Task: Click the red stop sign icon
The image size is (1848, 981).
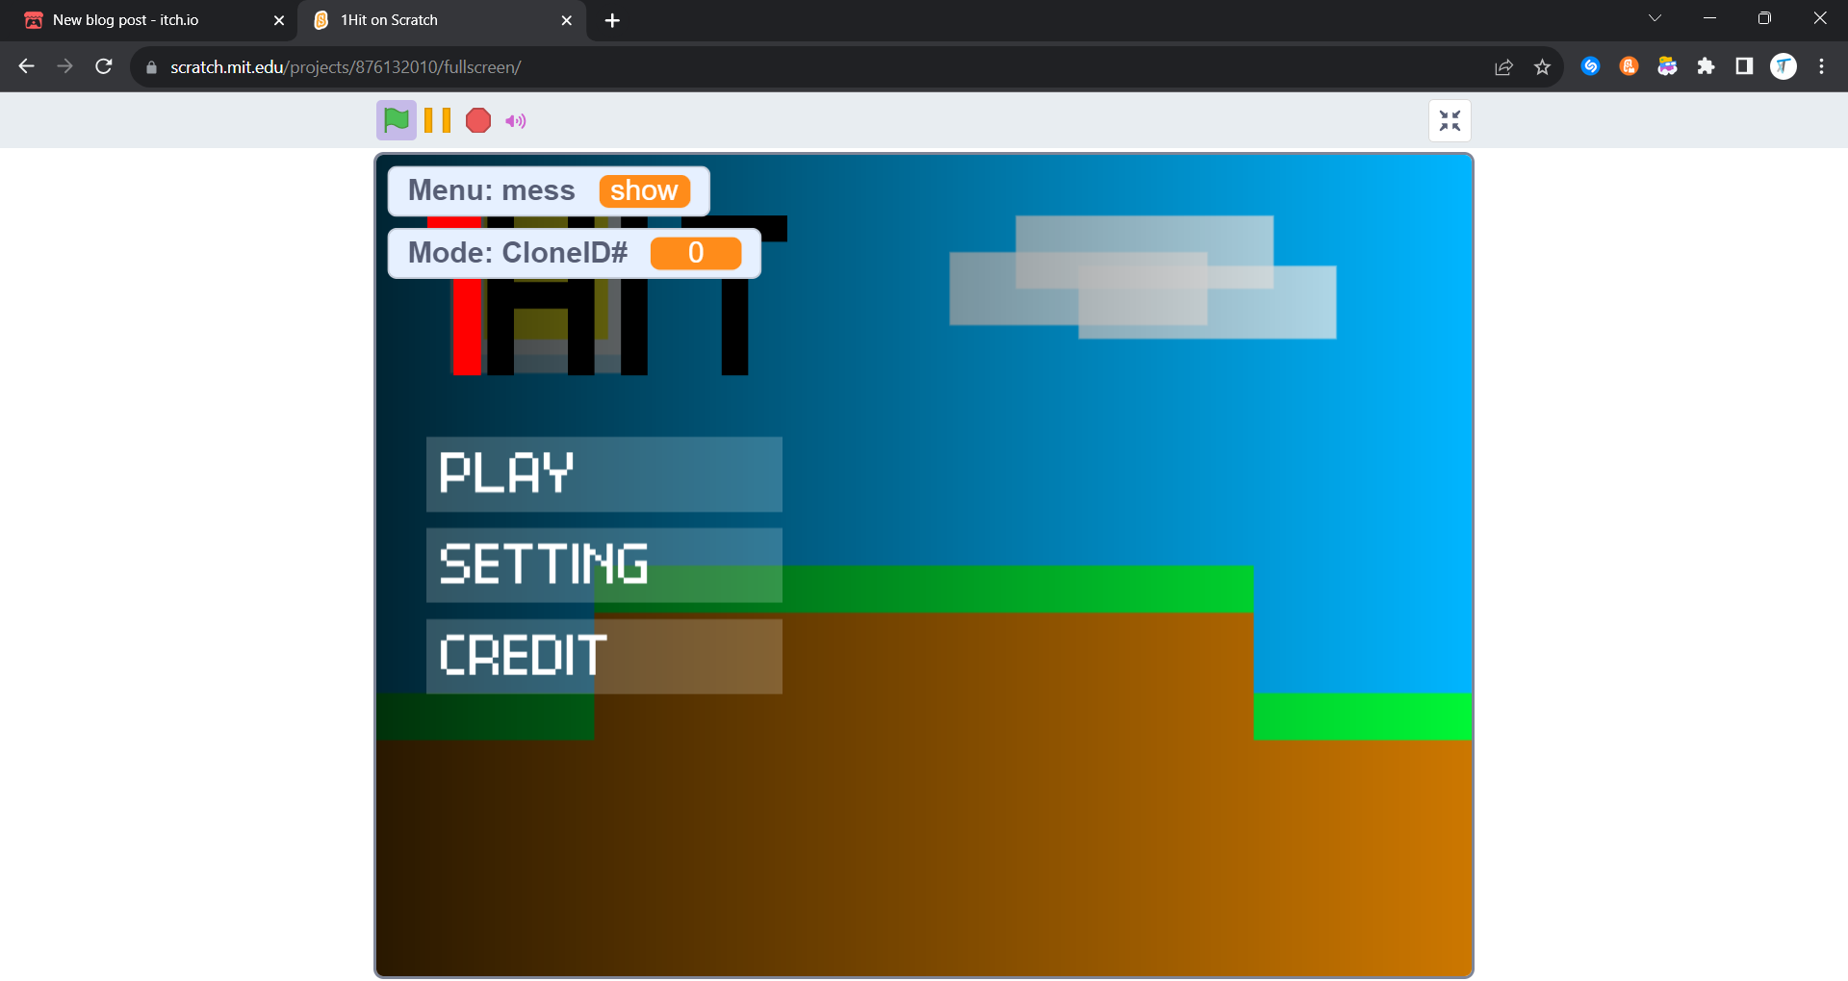Action: point(477,120)
